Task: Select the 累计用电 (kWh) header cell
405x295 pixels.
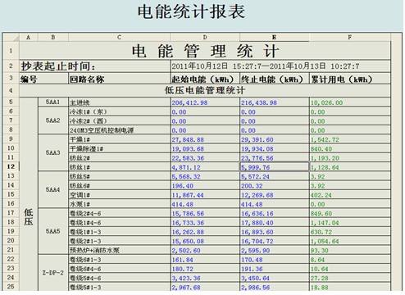Action: click(350, 79)
